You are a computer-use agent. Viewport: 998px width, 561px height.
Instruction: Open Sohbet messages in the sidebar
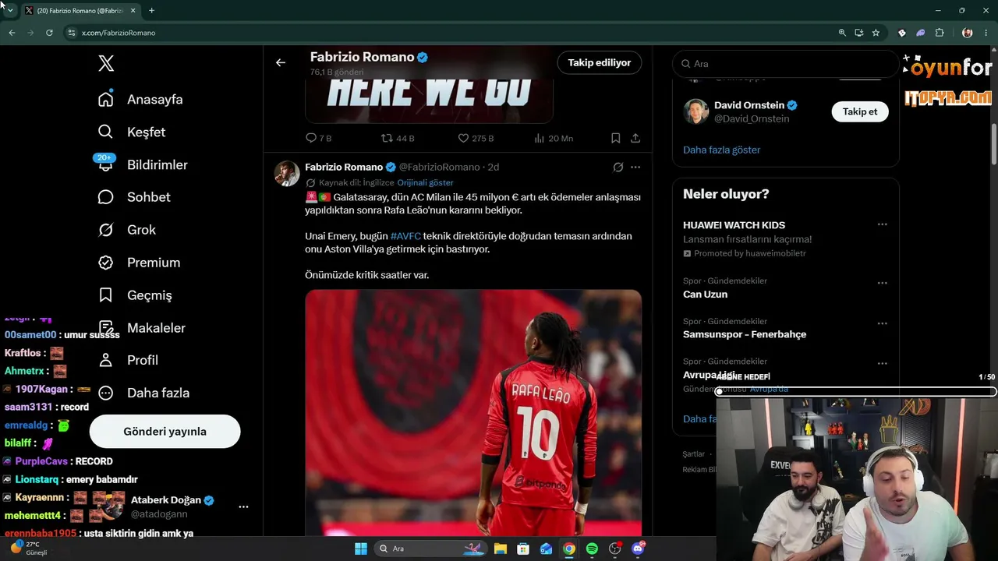[134, 197]
